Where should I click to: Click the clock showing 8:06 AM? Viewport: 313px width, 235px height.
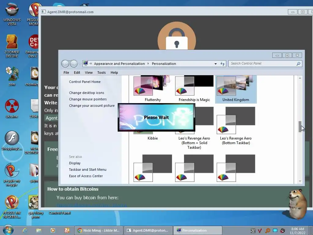click(x=298, y=231)
